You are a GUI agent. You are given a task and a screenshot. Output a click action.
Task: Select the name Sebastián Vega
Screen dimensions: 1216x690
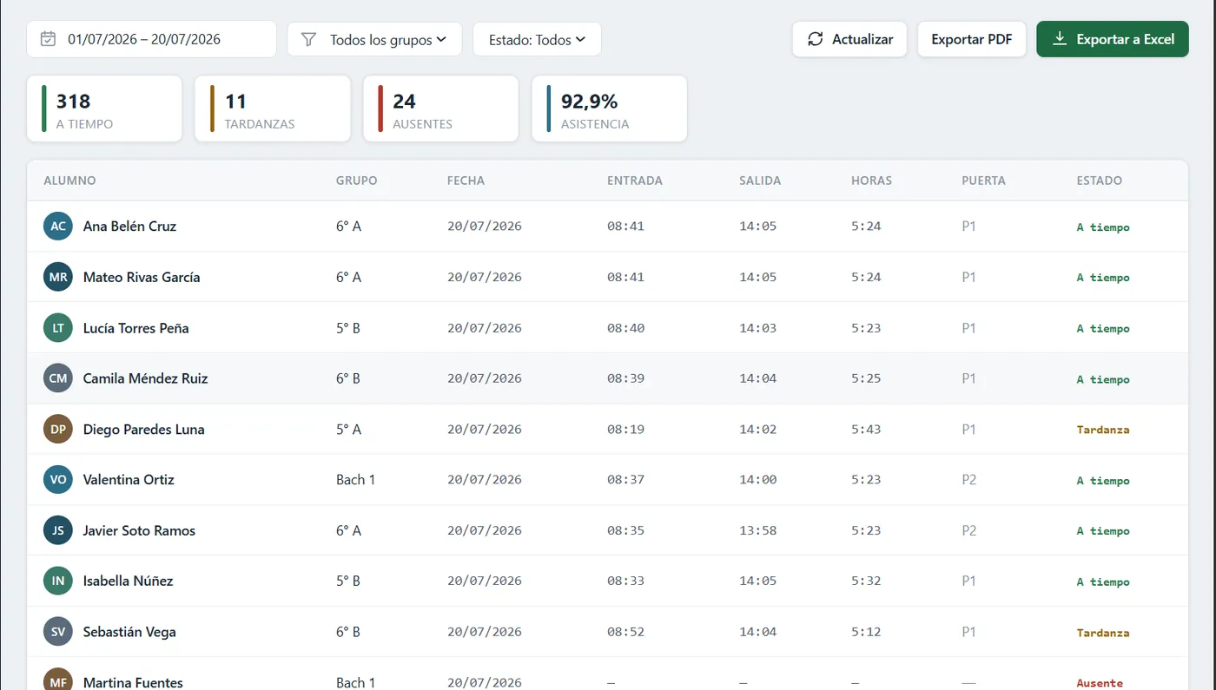click(129, 632)
